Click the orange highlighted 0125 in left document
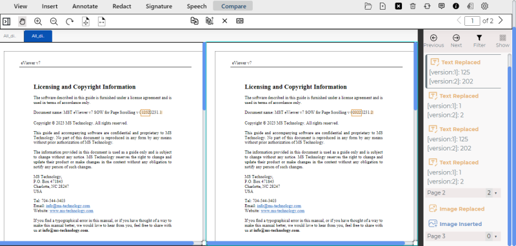This screenshot has height=246, width=516. pos(145,112)
